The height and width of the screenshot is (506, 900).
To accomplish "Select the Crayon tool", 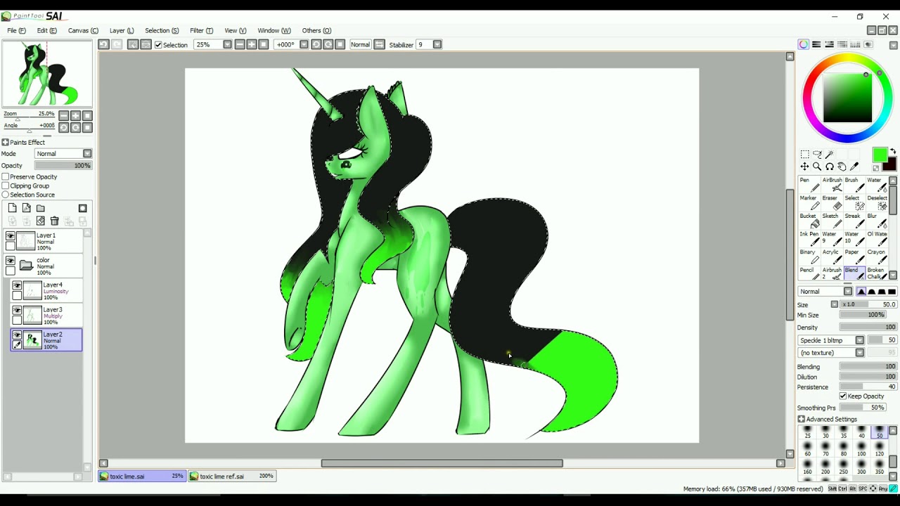I will pyautogui.click(x=876, y=256).
